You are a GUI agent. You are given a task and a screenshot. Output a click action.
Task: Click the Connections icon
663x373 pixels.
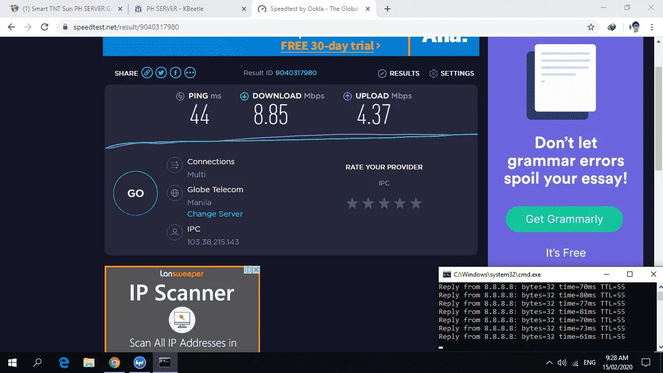pyautogui.click(x=175, y=165)
